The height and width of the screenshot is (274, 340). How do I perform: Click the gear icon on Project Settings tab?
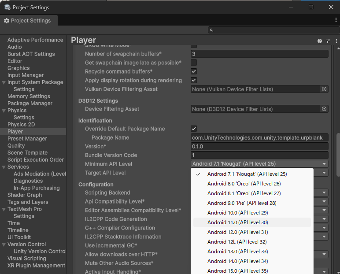tap(7, 21)
